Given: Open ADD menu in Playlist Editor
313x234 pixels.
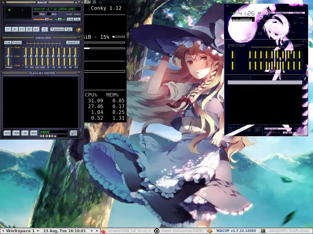Looking at the screenshot, I should click(7, 133).
